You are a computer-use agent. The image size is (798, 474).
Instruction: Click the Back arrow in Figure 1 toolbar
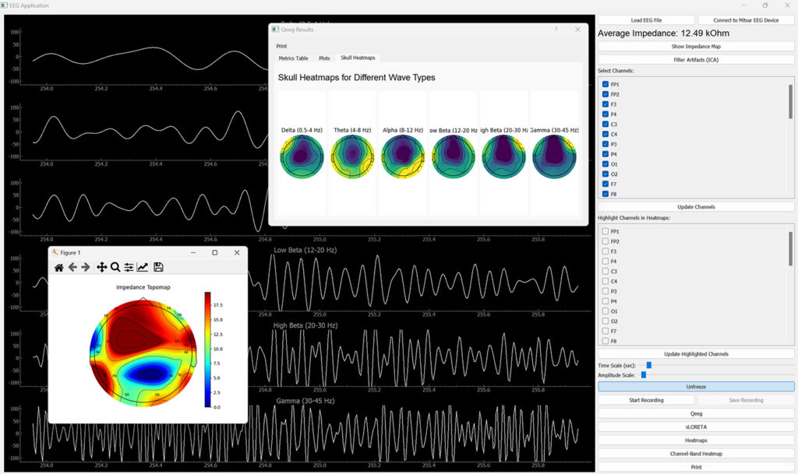pos(72,267)
